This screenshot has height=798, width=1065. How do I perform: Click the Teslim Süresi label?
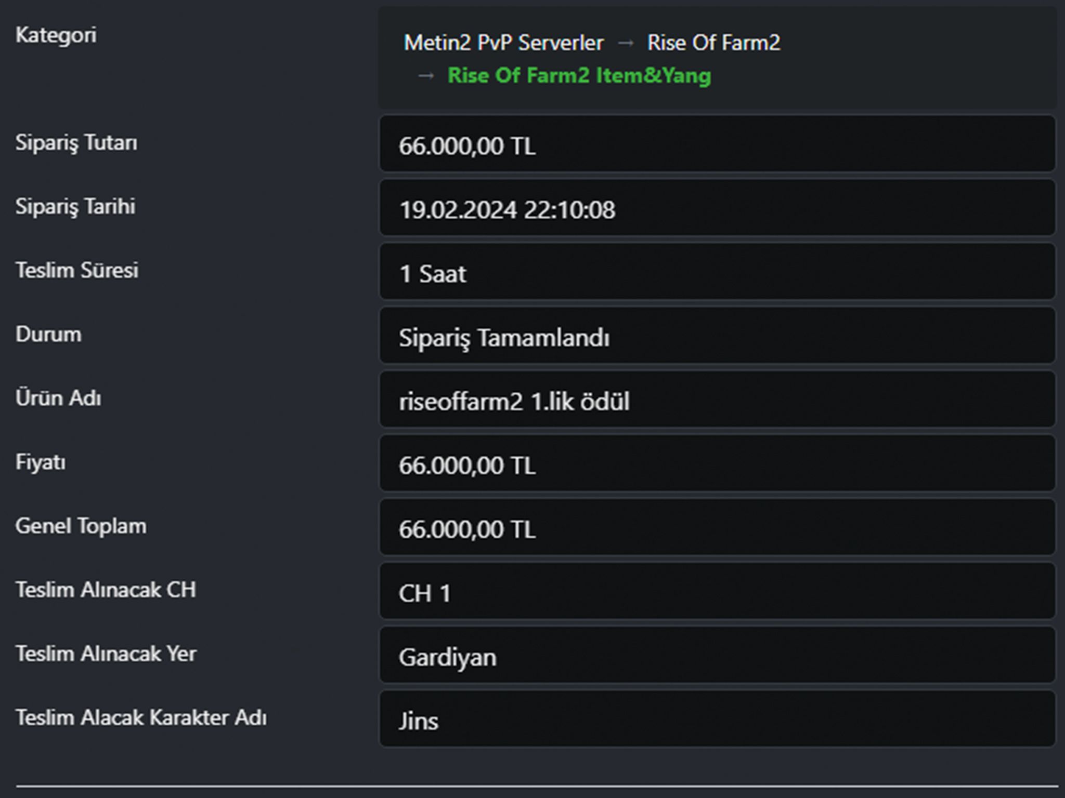[77, 270]
